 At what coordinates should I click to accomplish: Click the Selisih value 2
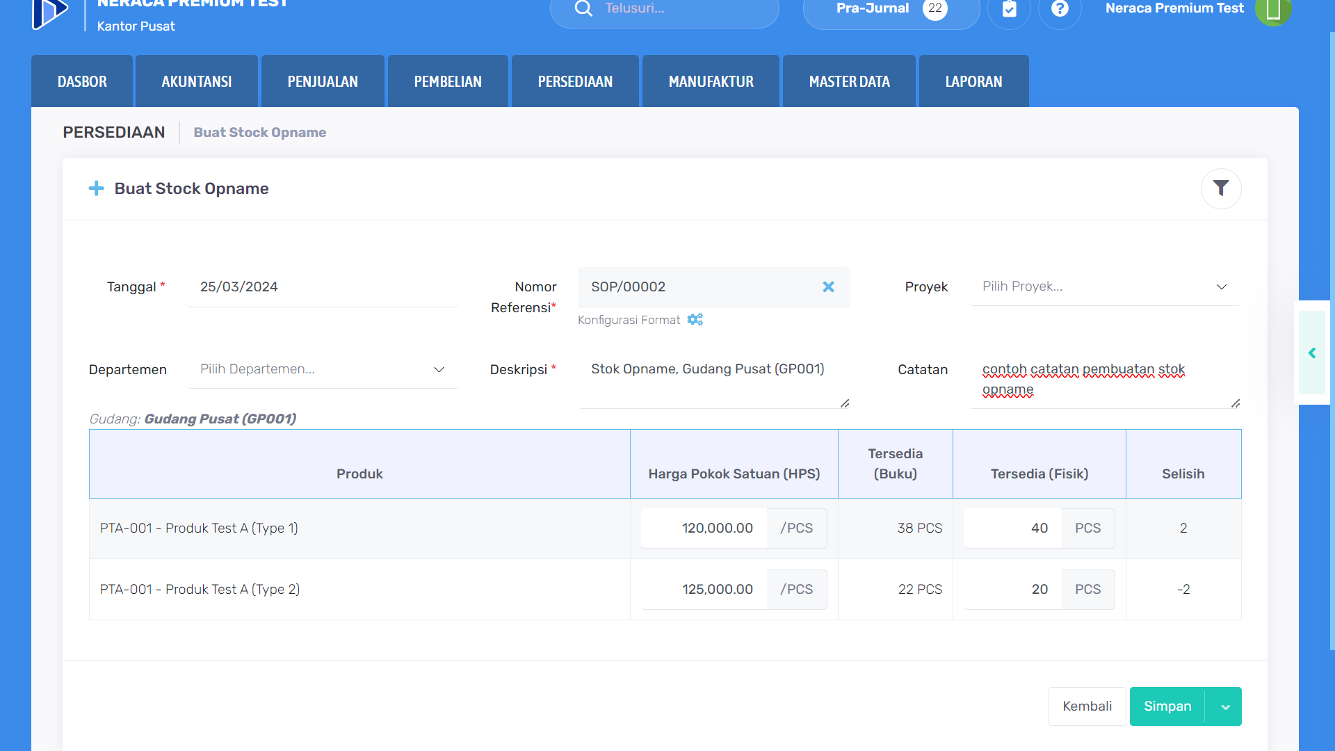point(1183,528)
